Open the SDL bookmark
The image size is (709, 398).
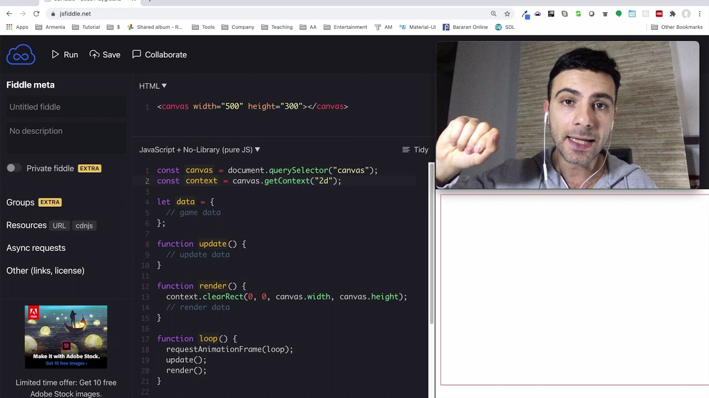click(x=505, y=27)
